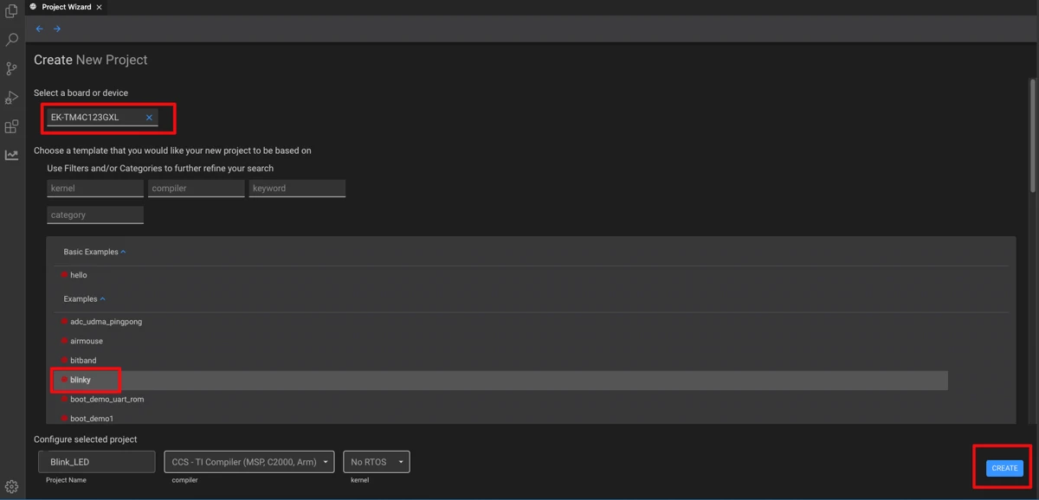The image size is (1039, 500).
Task: Open the No RTOS kernel dropdown
Action: coord(376,462)
